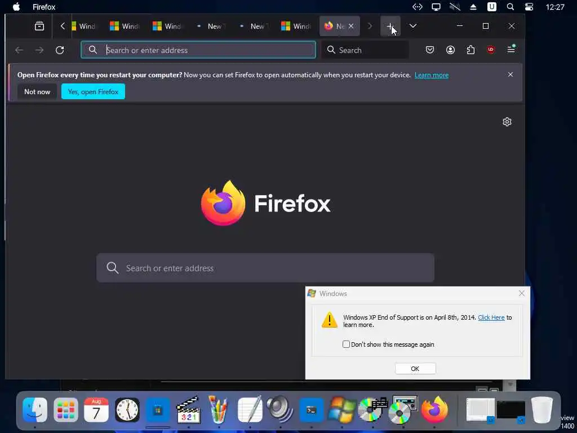
Task: Open the terminal dock icon
Action: tap(311, 410)
